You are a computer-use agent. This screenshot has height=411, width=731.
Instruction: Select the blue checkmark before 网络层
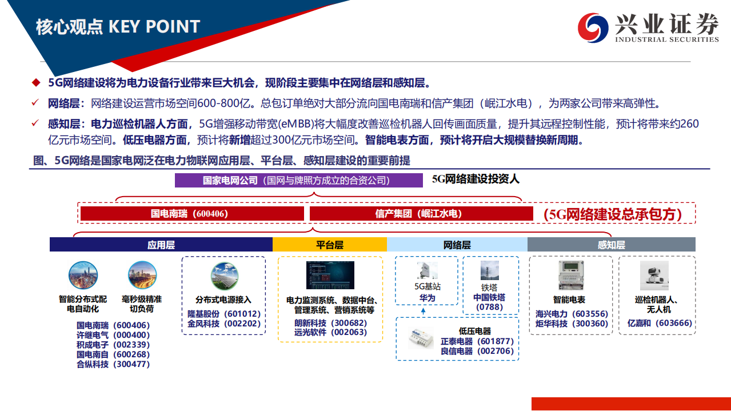pyautogui.click(x=35, y=102)
